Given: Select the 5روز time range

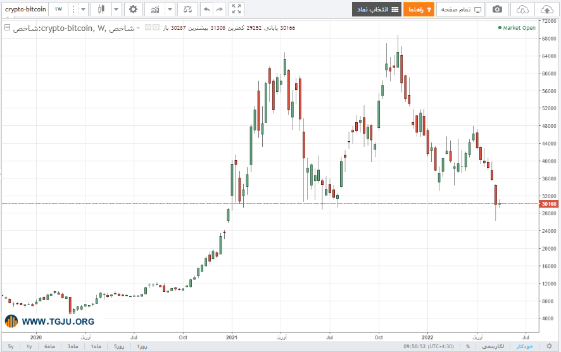Looking at the screenshot, I should click(119, 346).
